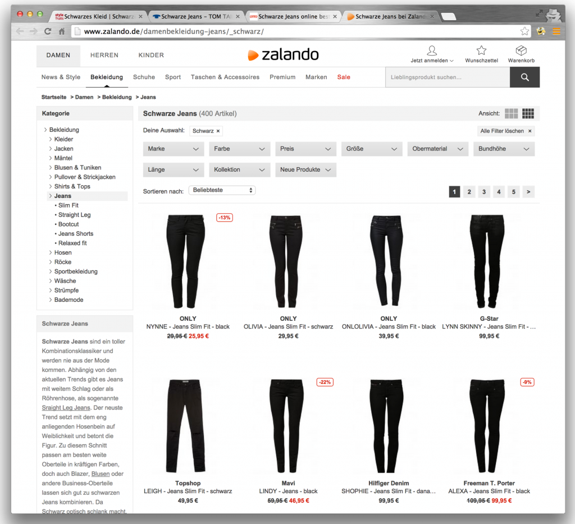Open the Schuhe menu
575x524 pixels.
coord(144,77)
